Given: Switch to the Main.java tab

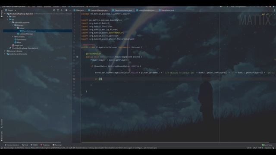Looking at the screenshot, I should [78, 10].
